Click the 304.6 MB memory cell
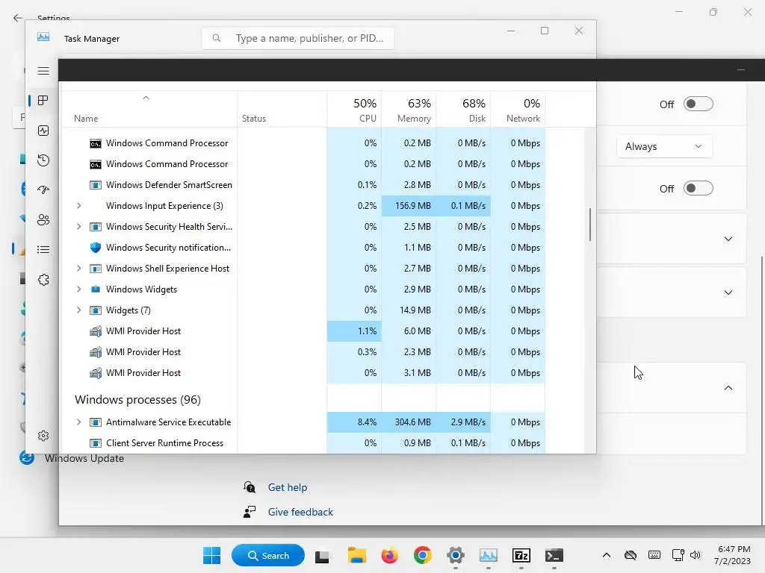 [409, 422]
